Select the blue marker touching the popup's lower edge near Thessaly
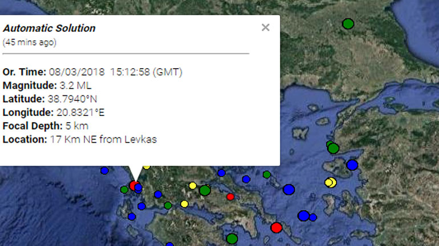Image resolution: width=439 pixels, height=246 pixels. [221, 173]
